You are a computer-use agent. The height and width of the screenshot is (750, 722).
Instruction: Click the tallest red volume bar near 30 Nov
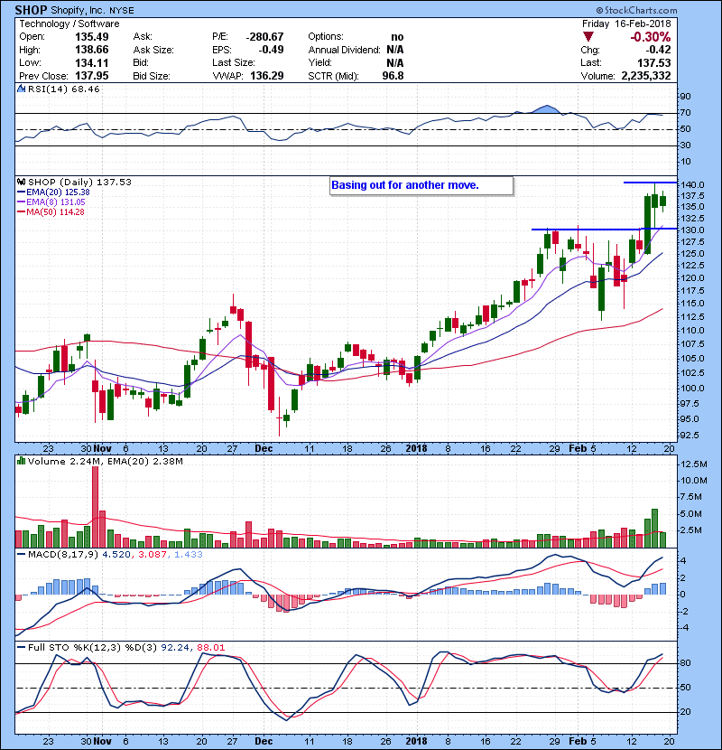point(95,507)
